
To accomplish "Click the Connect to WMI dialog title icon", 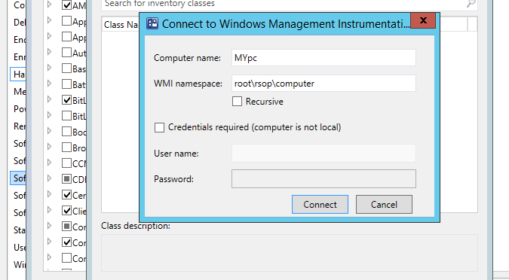I will (x=152, y=23).
